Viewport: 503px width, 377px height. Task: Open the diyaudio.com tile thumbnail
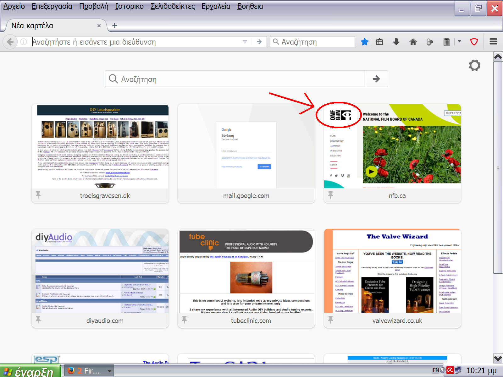[x=100, y=271]
